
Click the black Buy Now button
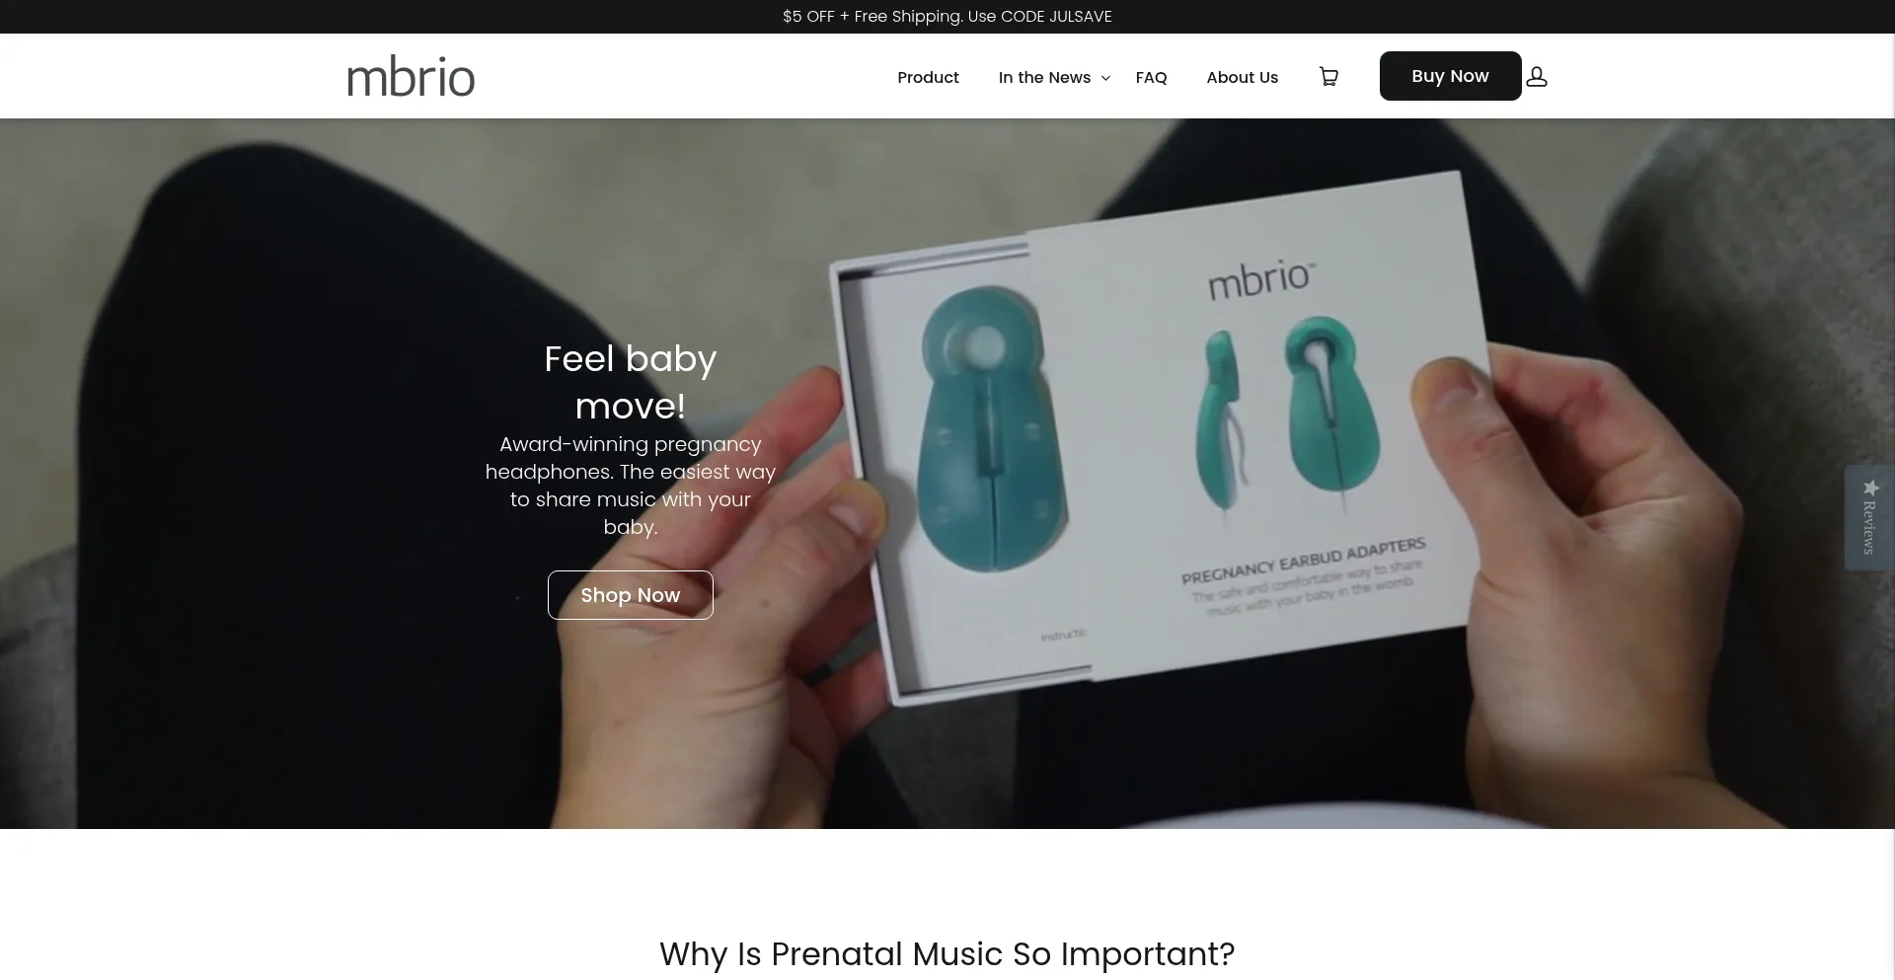(x=1450, y=76)
